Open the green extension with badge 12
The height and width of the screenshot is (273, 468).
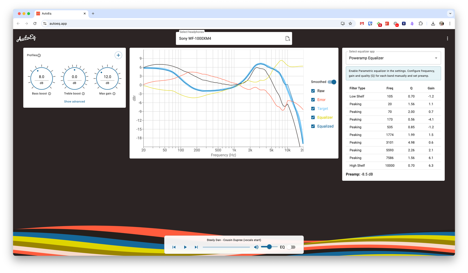click(379, 24)
